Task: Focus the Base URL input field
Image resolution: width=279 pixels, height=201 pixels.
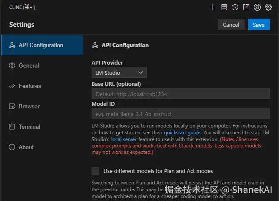Action: click(181, 94)
